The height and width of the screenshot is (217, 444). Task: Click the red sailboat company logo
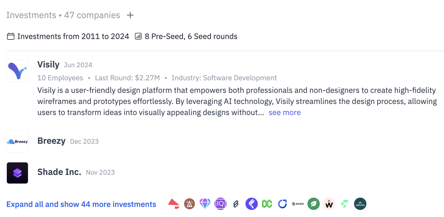pos(174,204)
